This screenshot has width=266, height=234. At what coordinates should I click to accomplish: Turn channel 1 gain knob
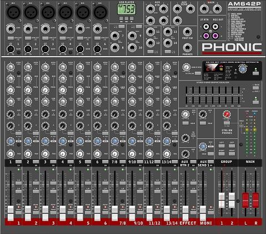click(11, 49)
